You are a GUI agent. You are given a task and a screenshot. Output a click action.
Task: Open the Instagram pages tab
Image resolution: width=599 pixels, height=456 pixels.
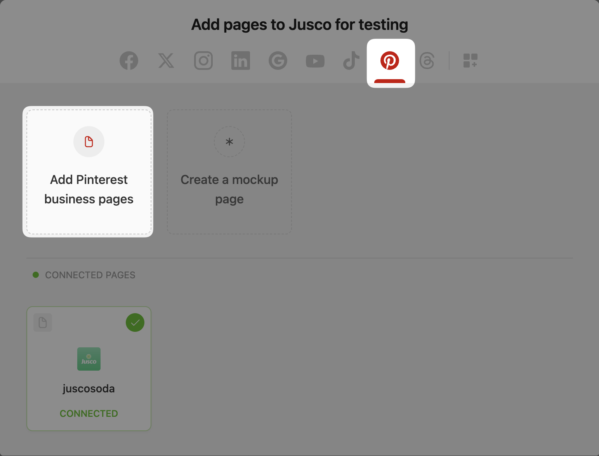(x=203, y=61)
